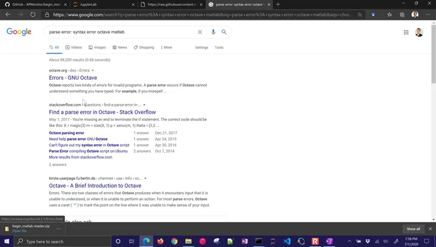Add this page to favorites star
Image resolution: width=436 pixels, height=247 pixels.
click(x=359, y=15)
